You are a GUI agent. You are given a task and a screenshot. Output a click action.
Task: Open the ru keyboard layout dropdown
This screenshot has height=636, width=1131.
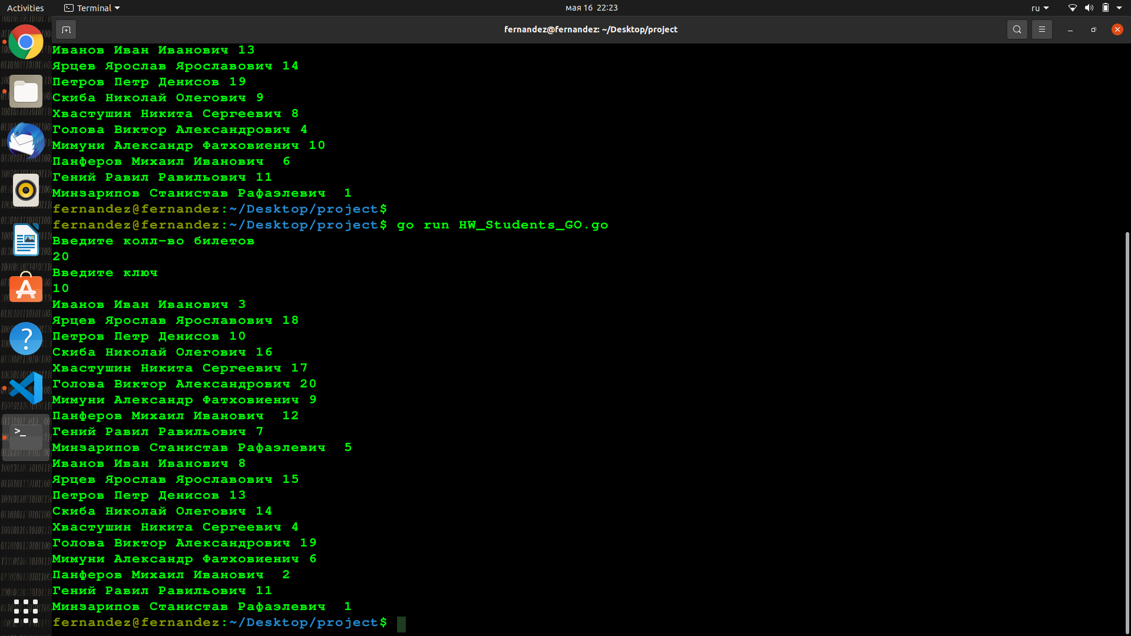pyautogui.click(x=1040, y=8)
